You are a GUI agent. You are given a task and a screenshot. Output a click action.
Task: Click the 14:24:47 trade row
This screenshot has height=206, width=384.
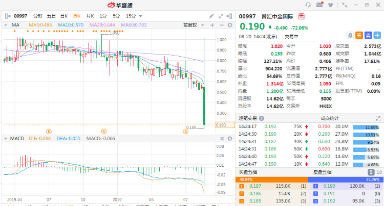273,164
